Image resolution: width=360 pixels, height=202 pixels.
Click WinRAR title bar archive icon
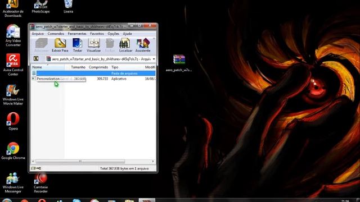33,26
